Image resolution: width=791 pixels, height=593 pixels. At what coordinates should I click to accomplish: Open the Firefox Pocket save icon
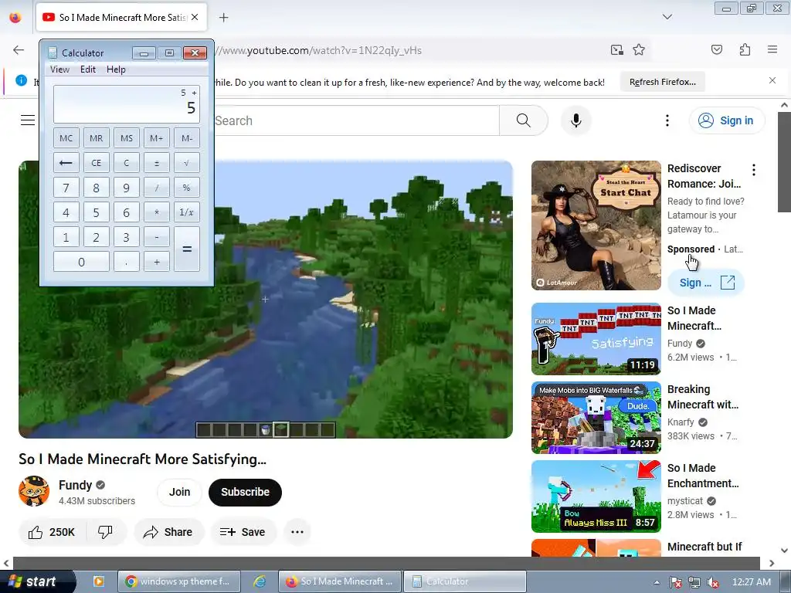pos(716,50)
